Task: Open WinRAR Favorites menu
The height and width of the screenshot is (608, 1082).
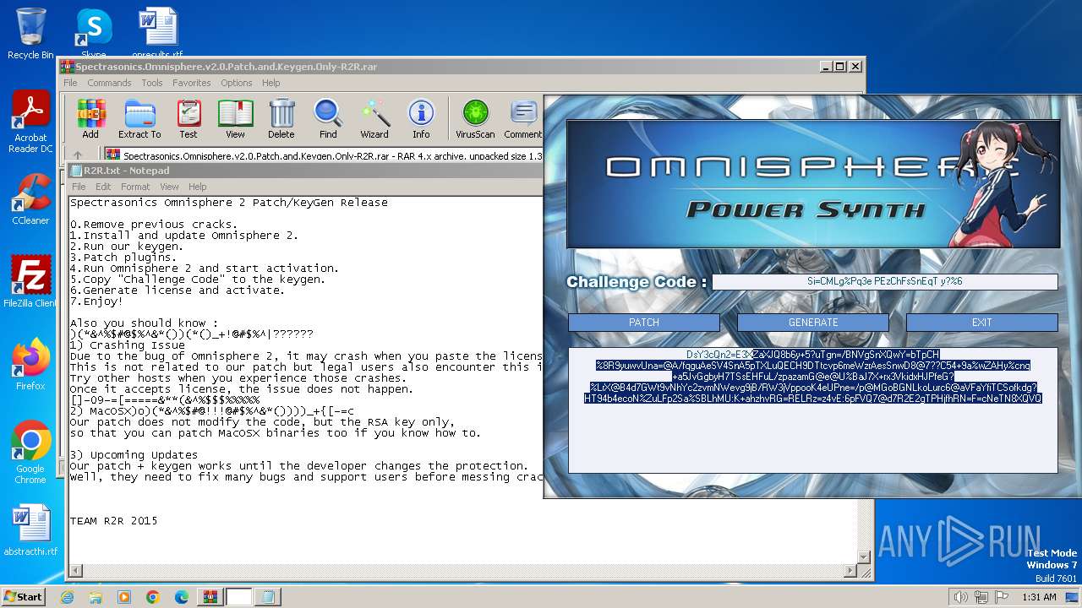Action: point(192,83)
